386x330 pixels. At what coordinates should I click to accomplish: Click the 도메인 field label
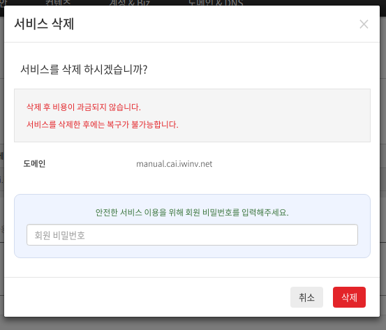click(34, 164)
